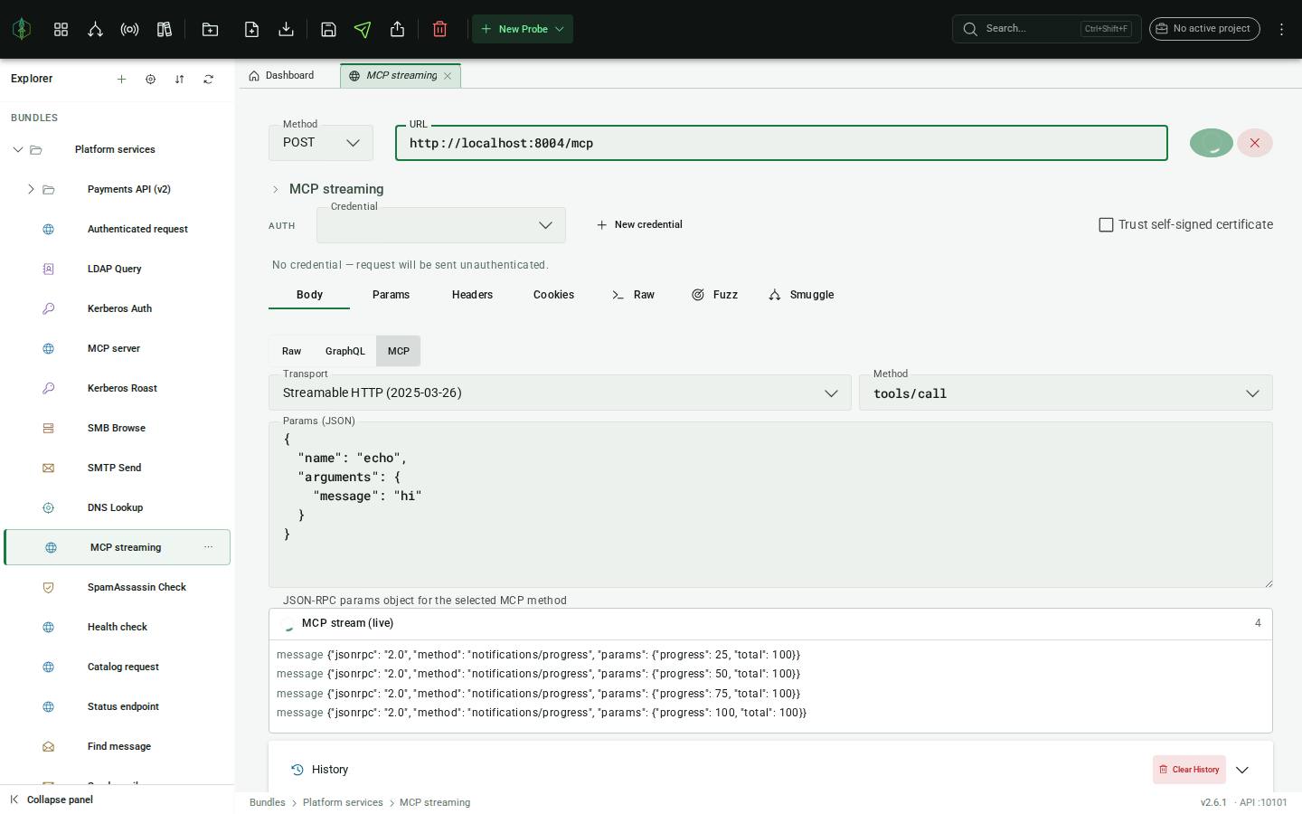The height and width of the screenshot is (814, 1302).
Task: Switch to the Dashboard tab
Action: coord(282,76)
